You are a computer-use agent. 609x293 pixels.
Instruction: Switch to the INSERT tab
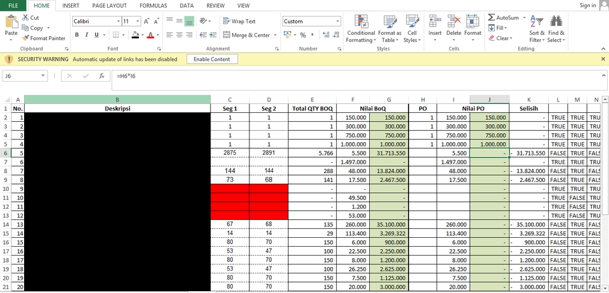70,6
